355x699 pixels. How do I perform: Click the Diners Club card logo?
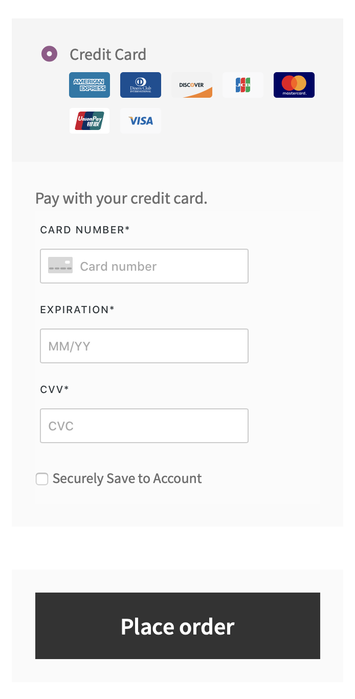click(141, 85)
